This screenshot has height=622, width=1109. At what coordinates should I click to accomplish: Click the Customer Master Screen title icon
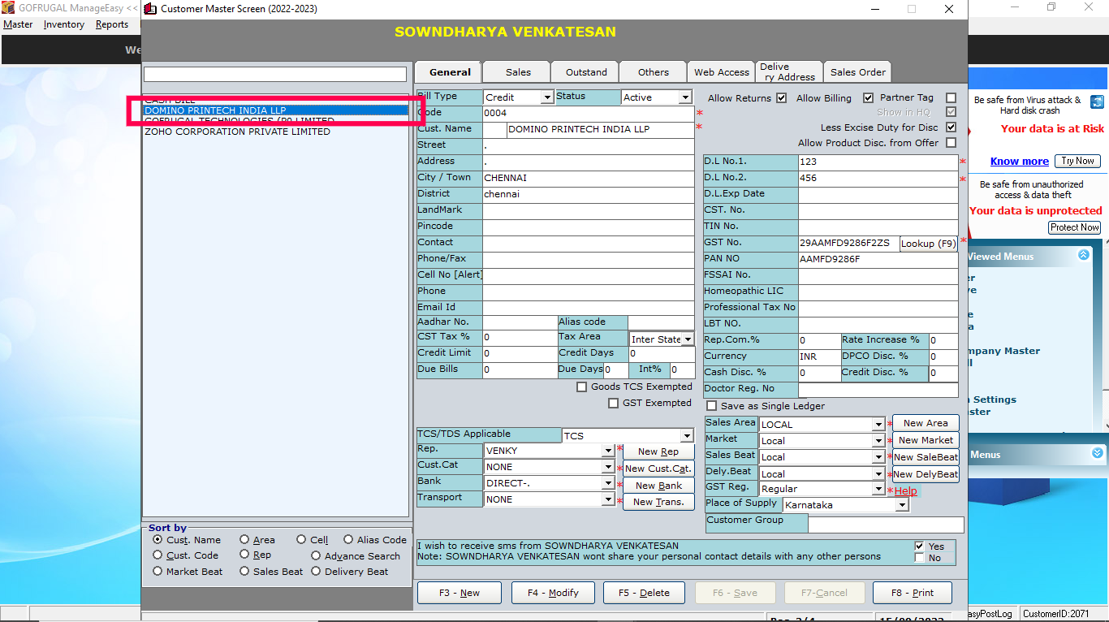point(150,9)
